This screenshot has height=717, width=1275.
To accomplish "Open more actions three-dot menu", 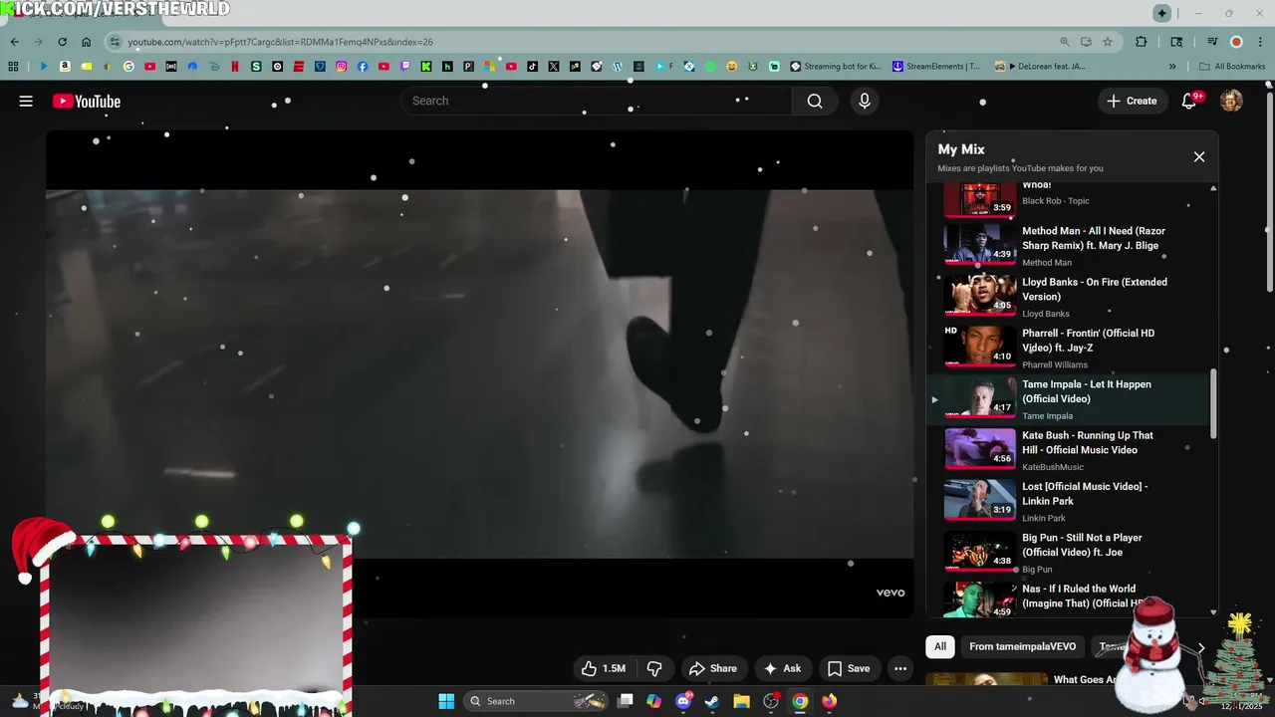I will (900, 668).
